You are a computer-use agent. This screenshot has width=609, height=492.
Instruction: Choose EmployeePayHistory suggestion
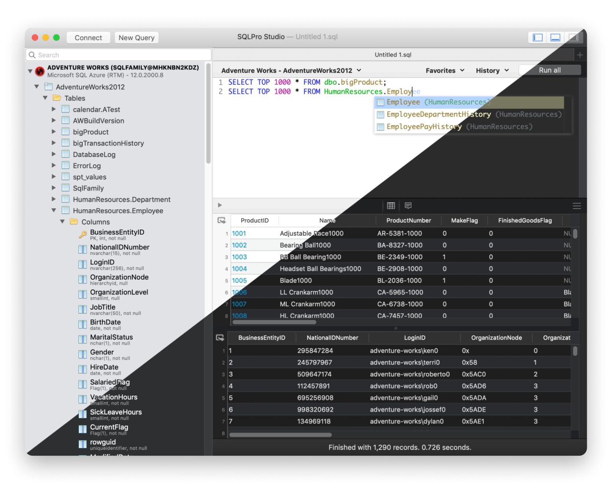pos(469,127)
